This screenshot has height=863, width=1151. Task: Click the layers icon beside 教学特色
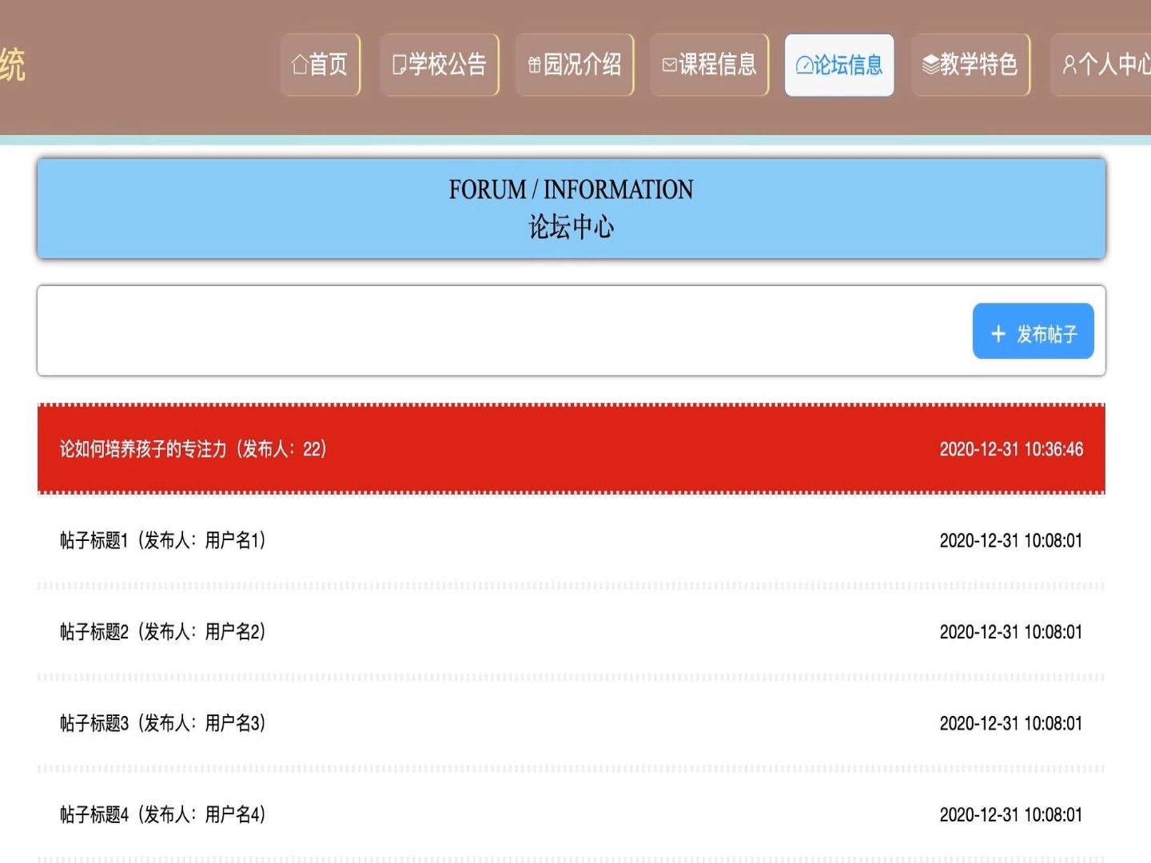[x=930, y=65]
